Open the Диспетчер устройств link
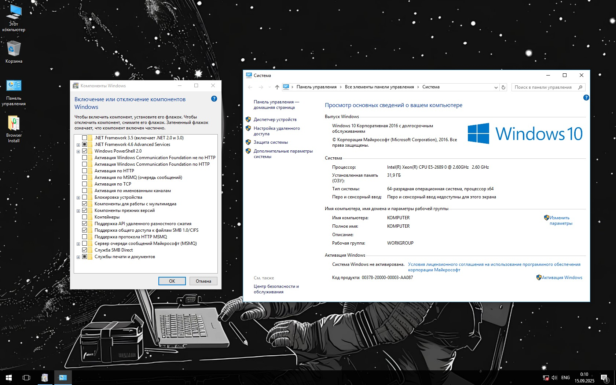 275,120
